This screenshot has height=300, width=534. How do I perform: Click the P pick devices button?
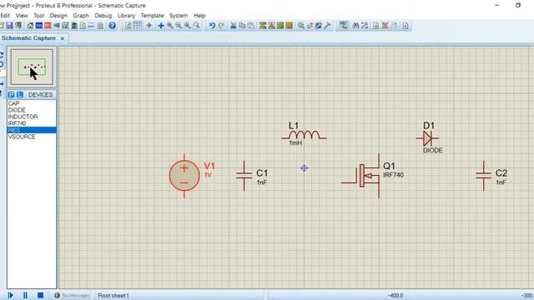[12, 94]
